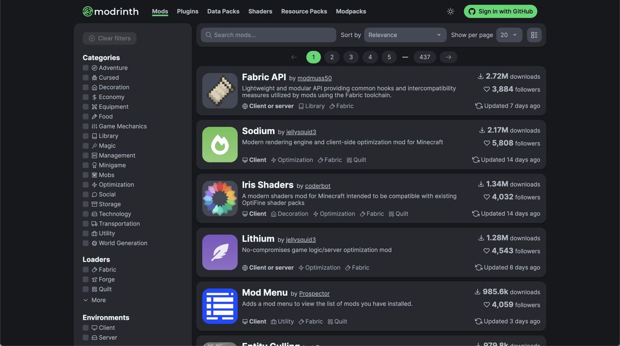Viewport: 620px width, 346px height.
Task: Open the Sodium mod flame icon
Action: (220, 145)
